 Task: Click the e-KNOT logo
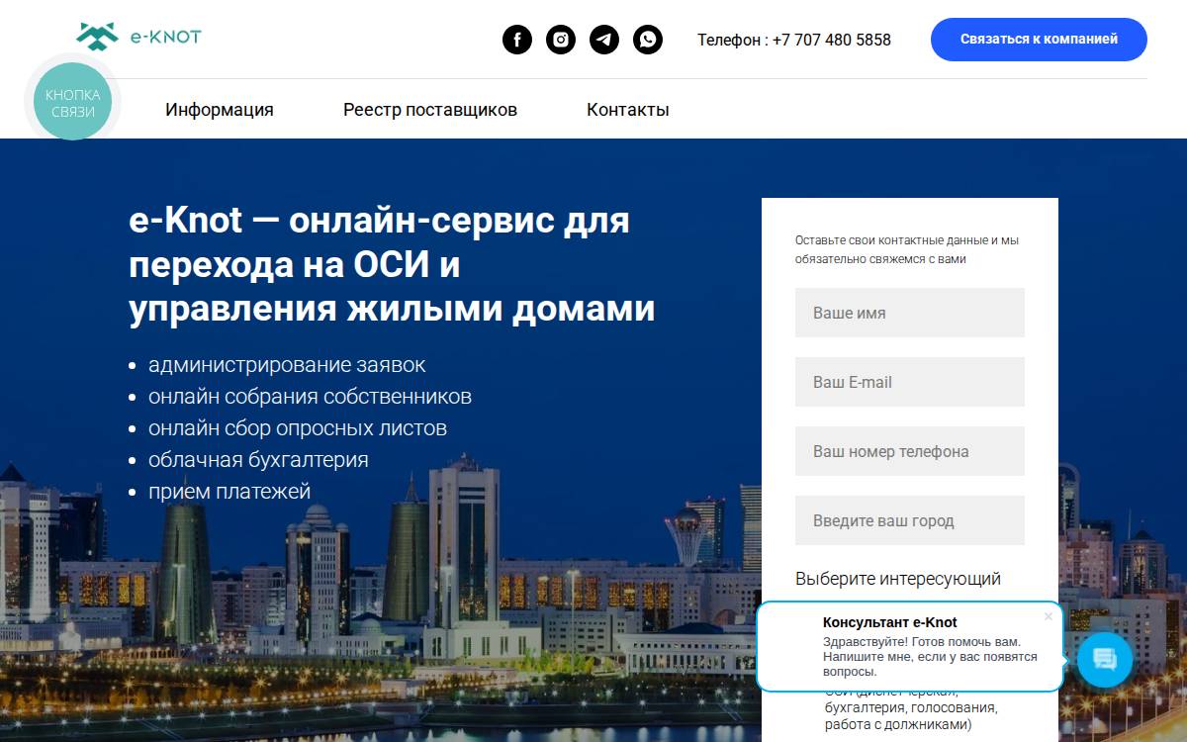138,37
